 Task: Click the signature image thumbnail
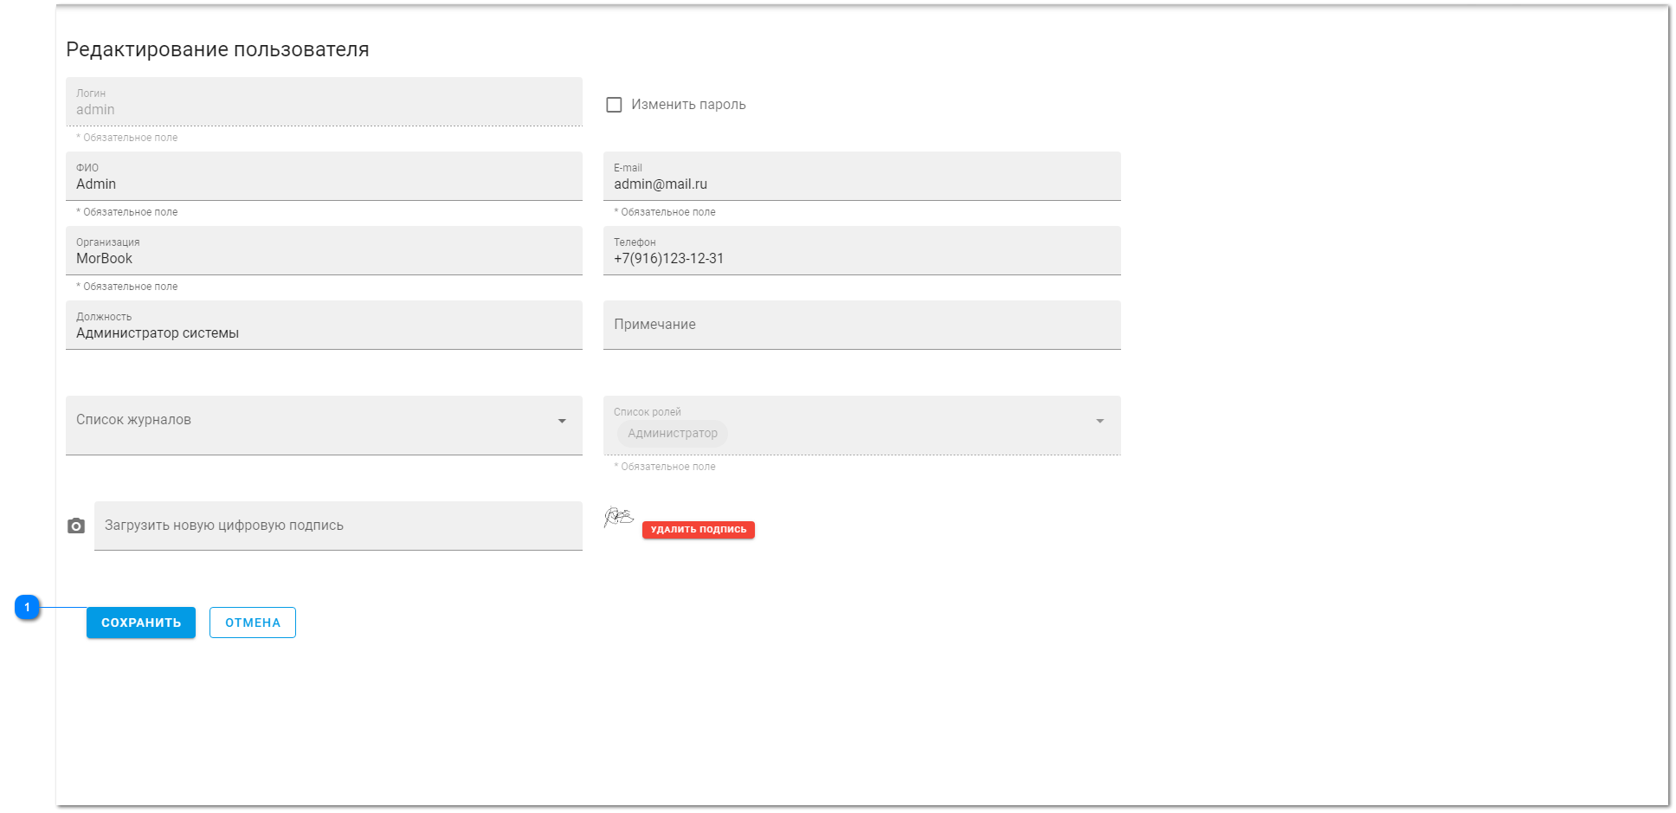pos(618,517)
